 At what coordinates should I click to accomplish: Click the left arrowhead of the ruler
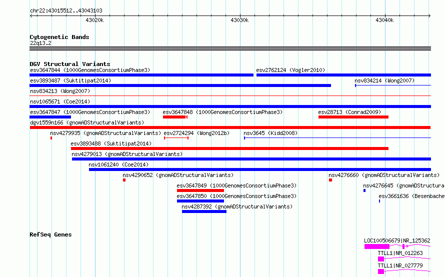[x=31, y=15]
